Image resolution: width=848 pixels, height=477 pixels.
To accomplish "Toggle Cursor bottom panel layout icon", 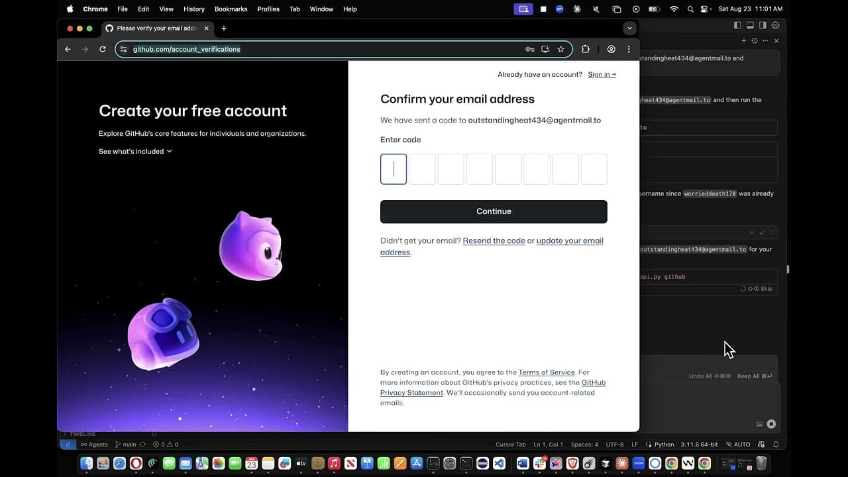I will coord(750,25).
